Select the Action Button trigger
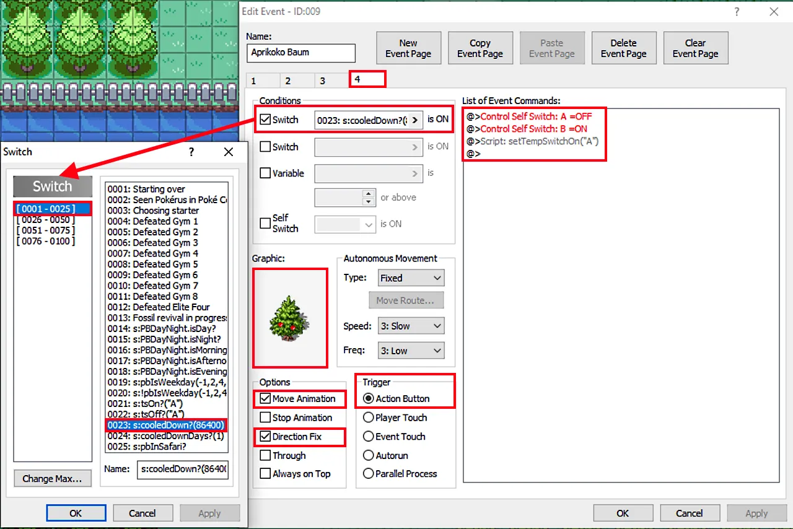The image size is (793, 529). point(369,399)
